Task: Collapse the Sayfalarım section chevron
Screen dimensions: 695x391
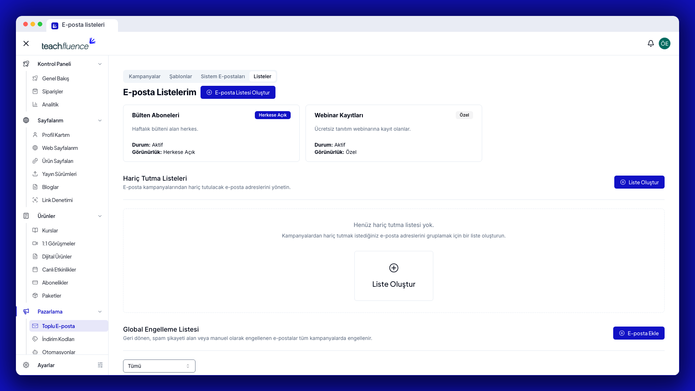Action: (x=100, y=121)
